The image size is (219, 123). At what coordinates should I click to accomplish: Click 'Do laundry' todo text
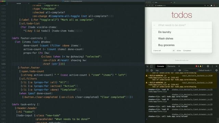tap(165, 32)
